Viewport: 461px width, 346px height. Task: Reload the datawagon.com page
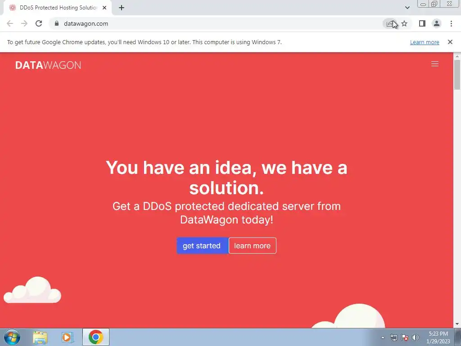coord(39,23)
